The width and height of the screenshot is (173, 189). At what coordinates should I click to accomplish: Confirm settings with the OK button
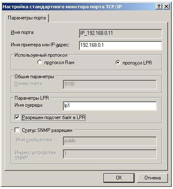(119, 178)
